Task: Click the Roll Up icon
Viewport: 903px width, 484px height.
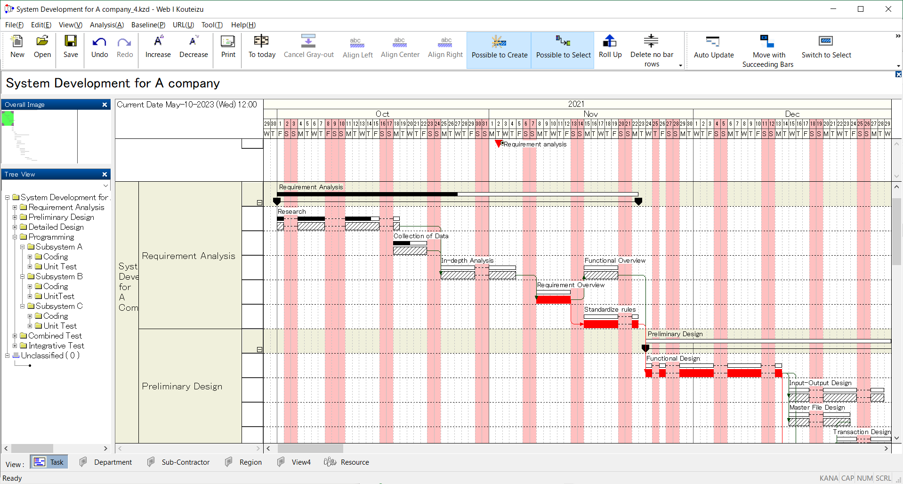Action: tap(610, 47)
